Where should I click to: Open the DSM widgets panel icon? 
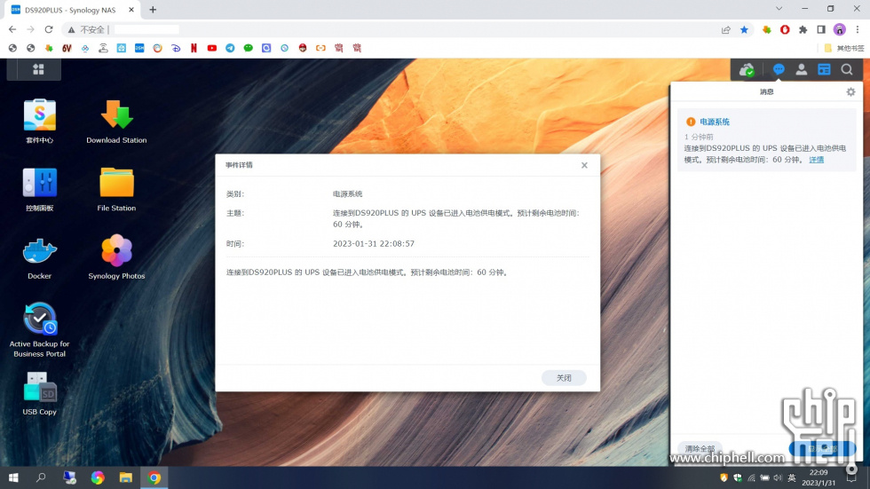tap(824, 69)
